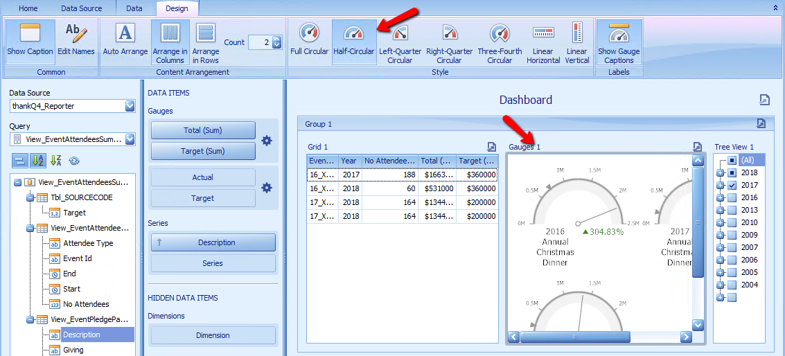
Task: Switch to the Design tab
Action: (x=177, y=8)
